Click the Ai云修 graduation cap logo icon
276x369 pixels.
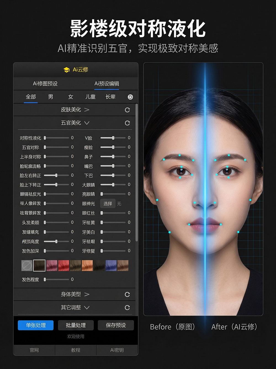click(x=67, y=70)
